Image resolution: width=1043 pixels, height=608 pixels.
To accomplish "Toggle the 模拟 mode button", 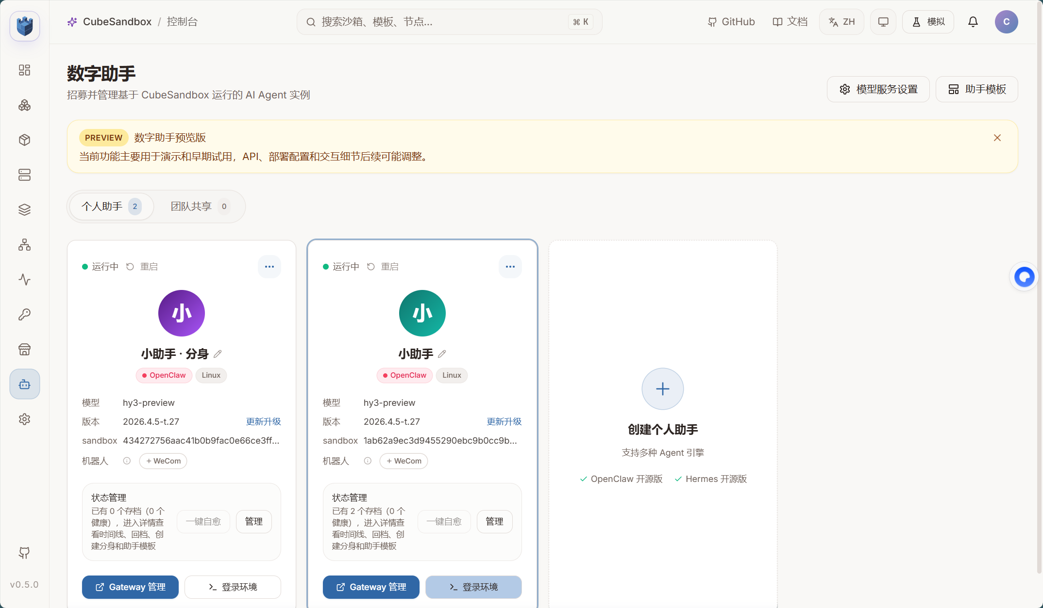I will point(928,22).
